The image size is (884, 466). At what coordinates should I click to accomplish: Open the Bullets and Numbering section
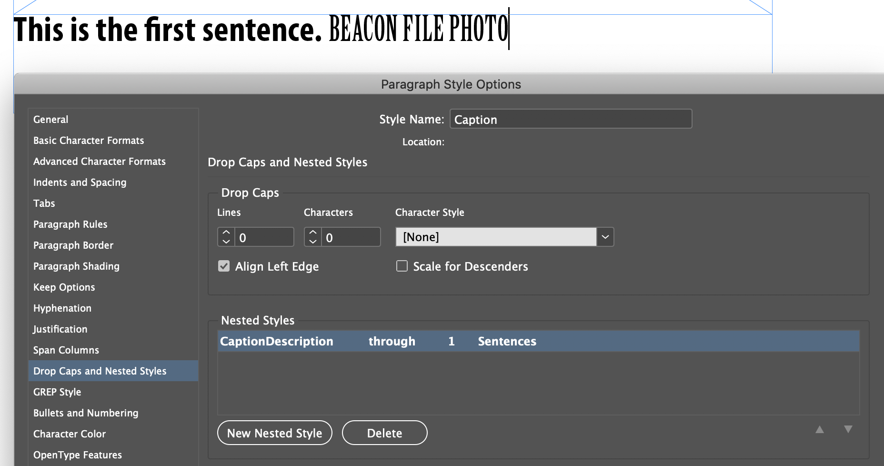pos(86,413)
